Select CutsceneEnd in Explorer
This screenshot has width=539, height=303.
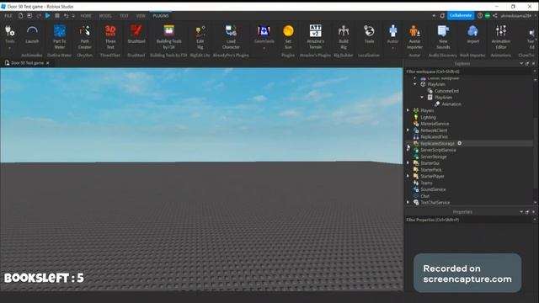[x=446, y=91]
